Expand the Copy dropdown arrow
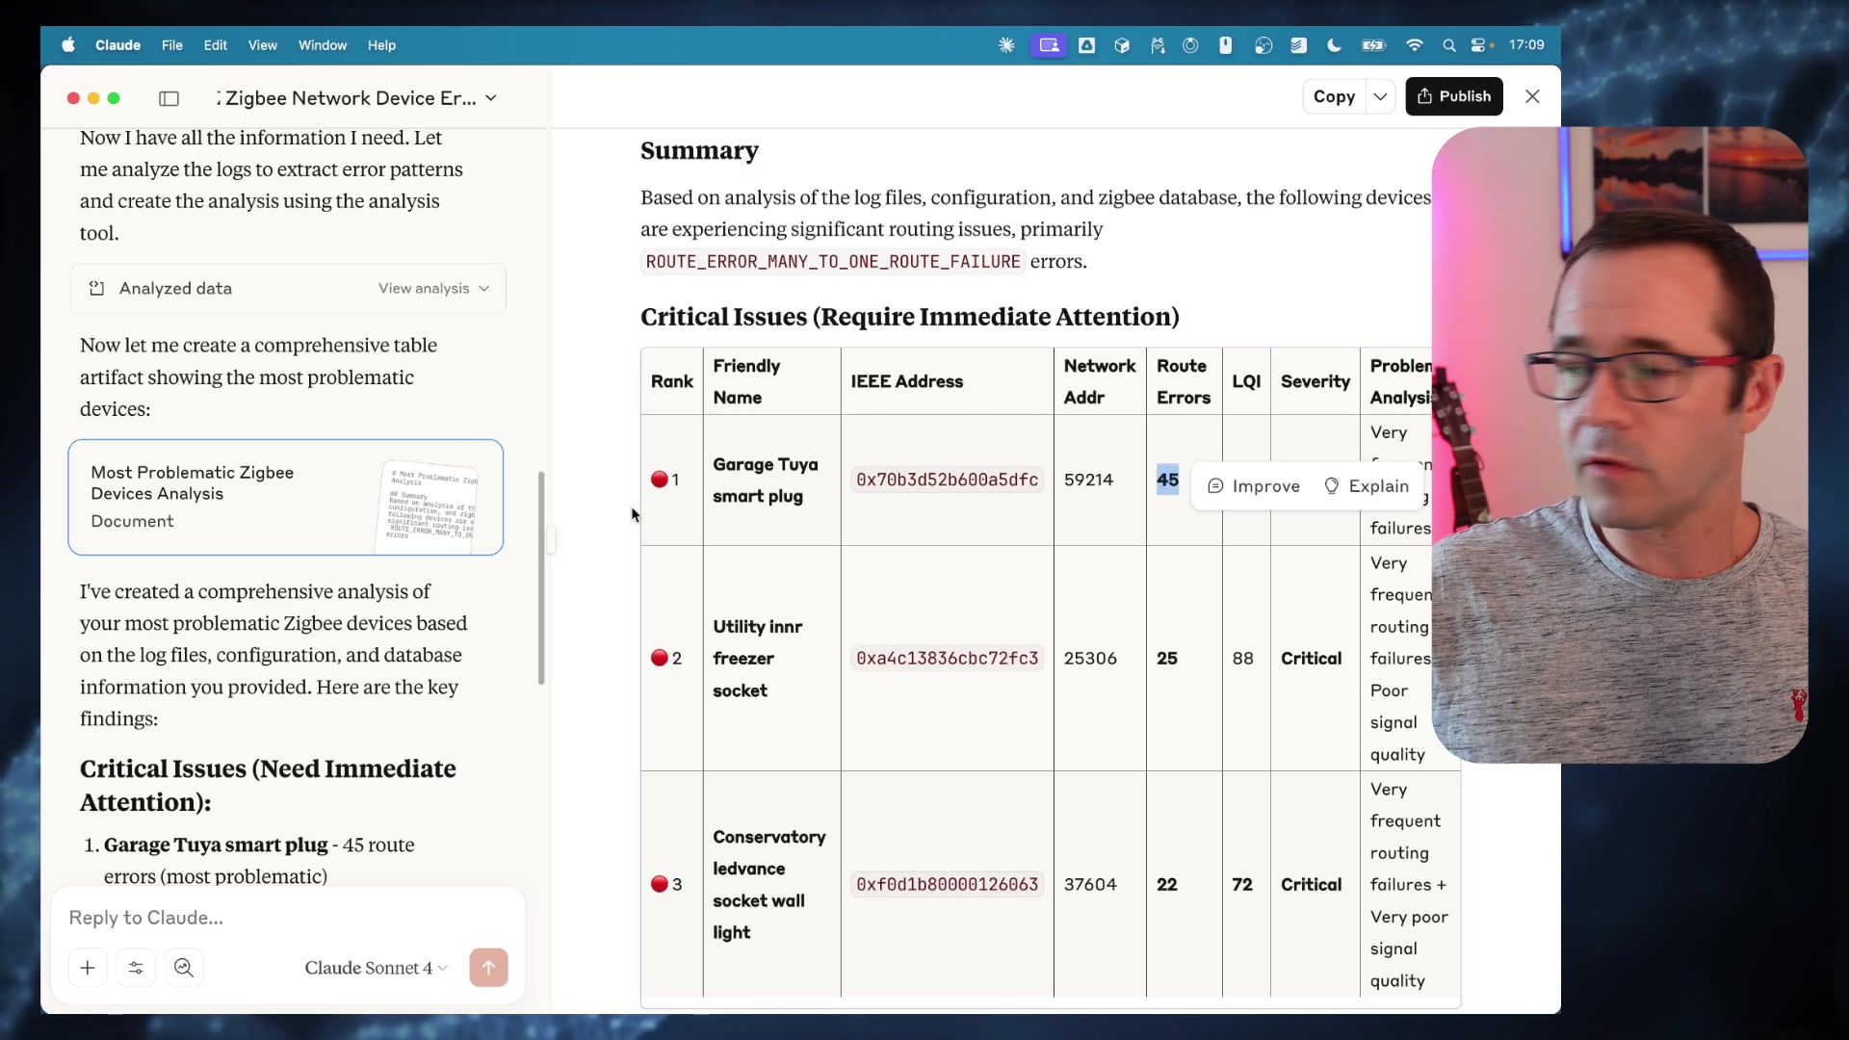 click(1381, 96)
